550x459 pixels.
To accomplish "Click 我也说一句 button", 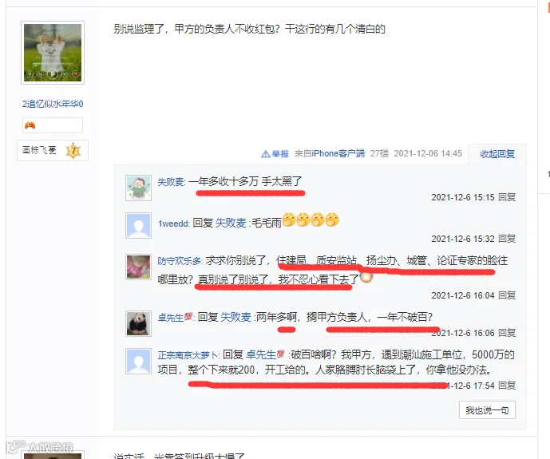I will 487,410.
